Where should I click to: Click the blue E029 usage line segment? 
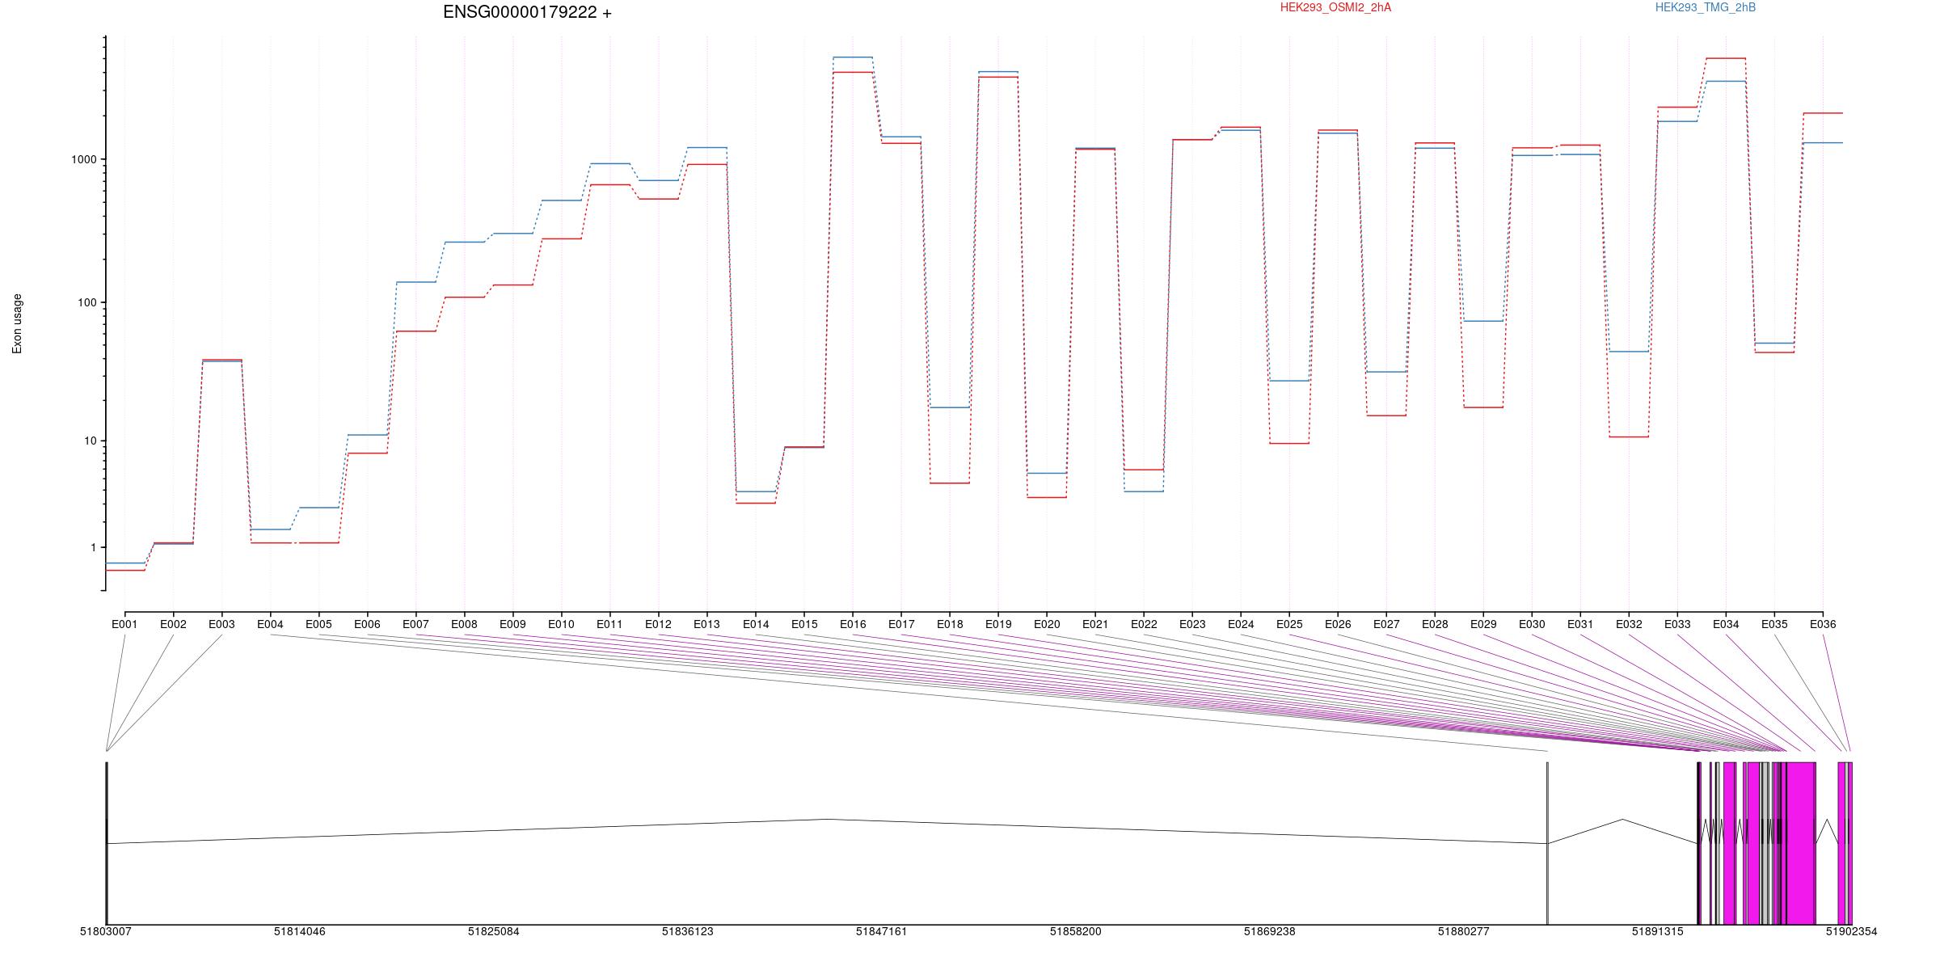point(1483,321)
